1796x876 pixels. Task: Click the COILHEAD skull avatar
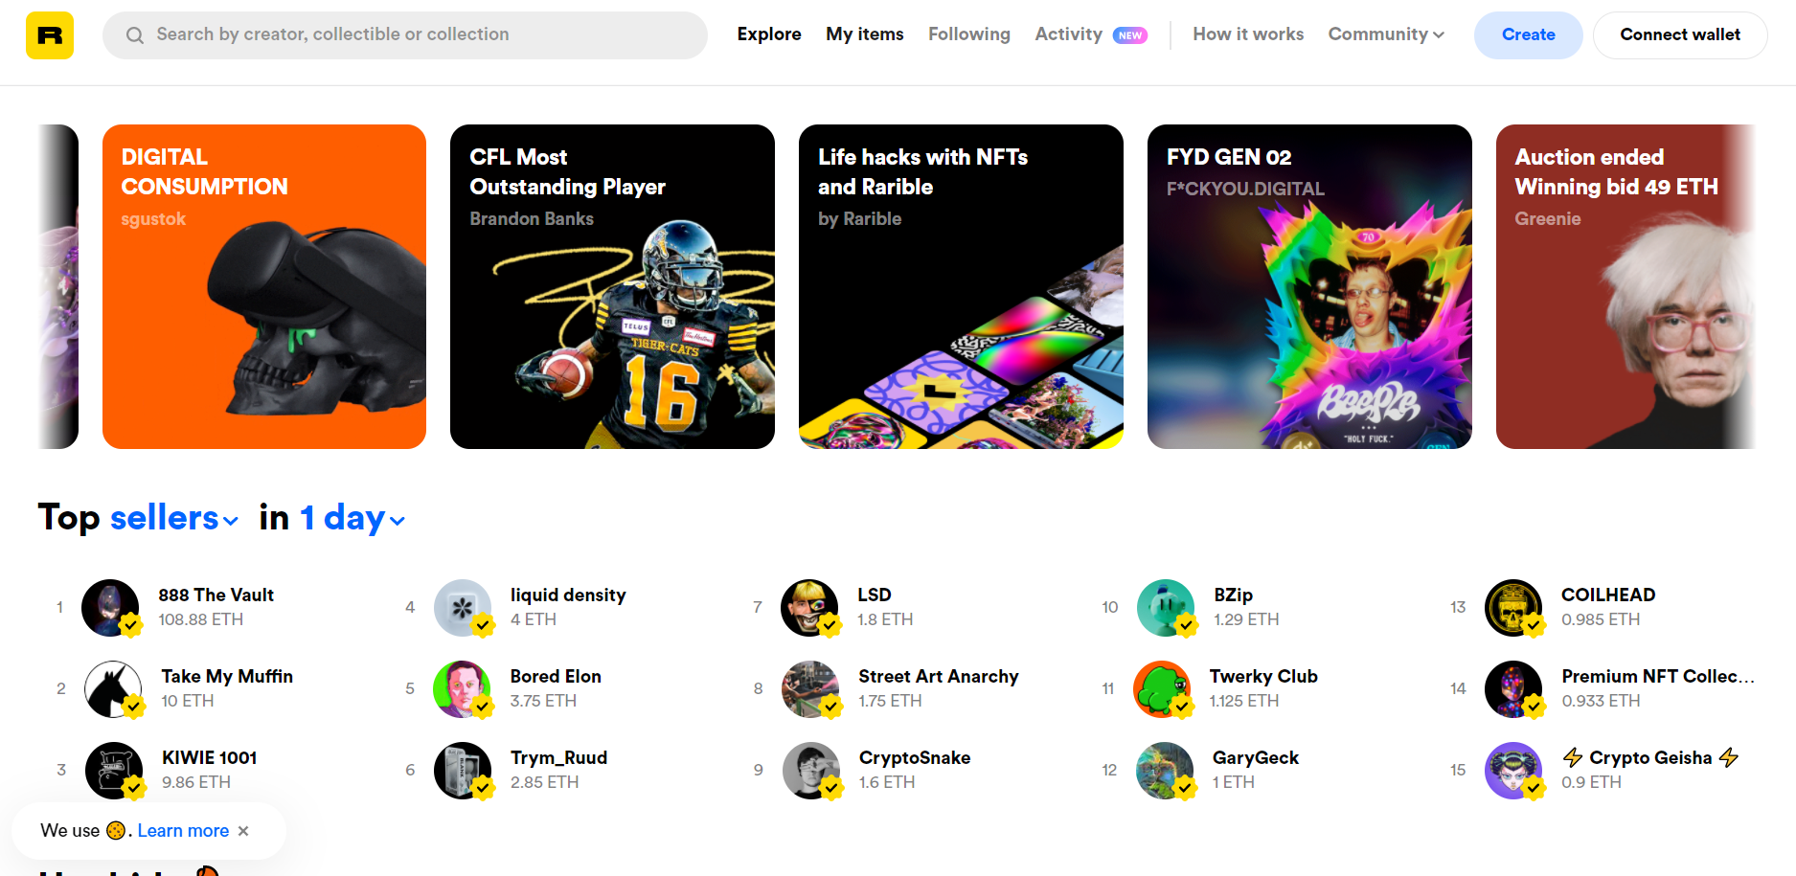(1513, 608)
